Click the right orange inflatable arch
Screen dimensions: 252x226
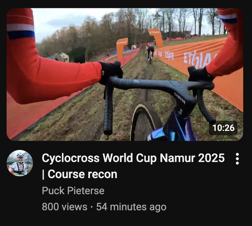[156, 38]
